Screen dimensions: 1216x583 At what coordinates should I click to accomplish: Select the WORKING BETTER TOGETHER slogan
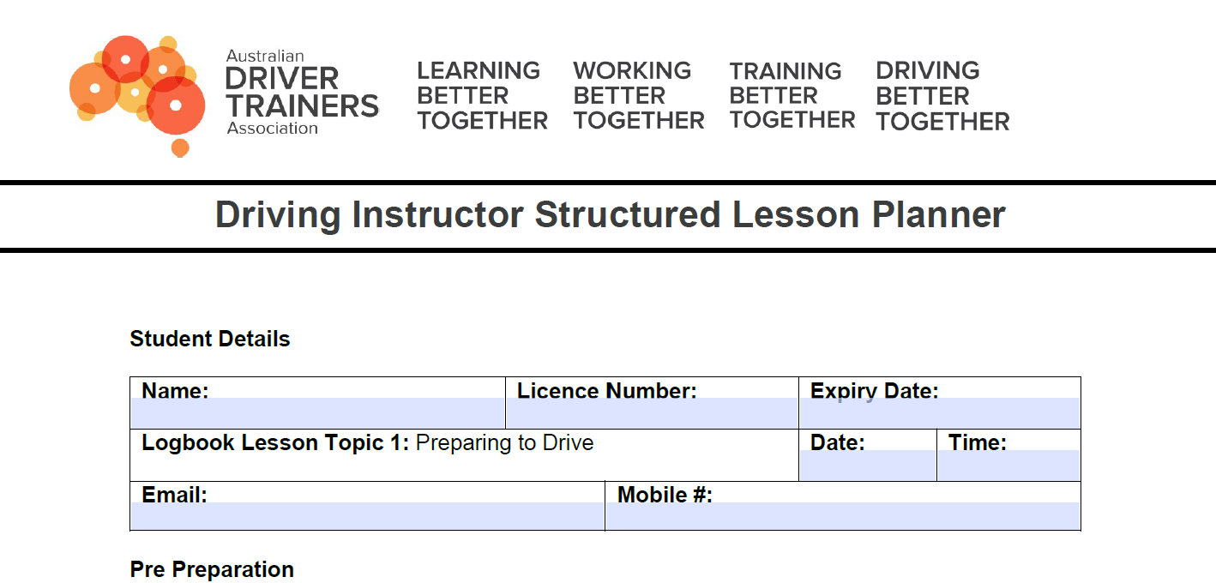pyautogui.click(x=639, y=95)
